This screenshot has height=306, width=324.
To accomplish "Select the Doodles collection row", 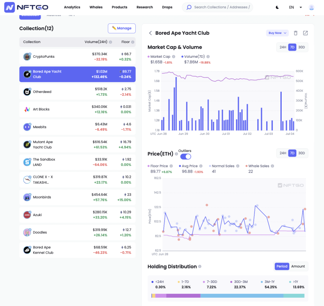I will pos(78,232).
